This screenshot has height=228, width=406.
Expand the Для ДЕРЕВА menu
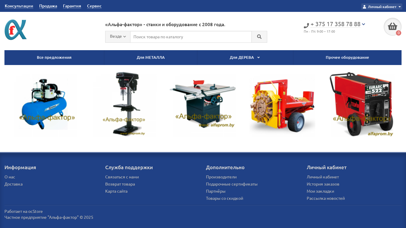coord(245,58)
